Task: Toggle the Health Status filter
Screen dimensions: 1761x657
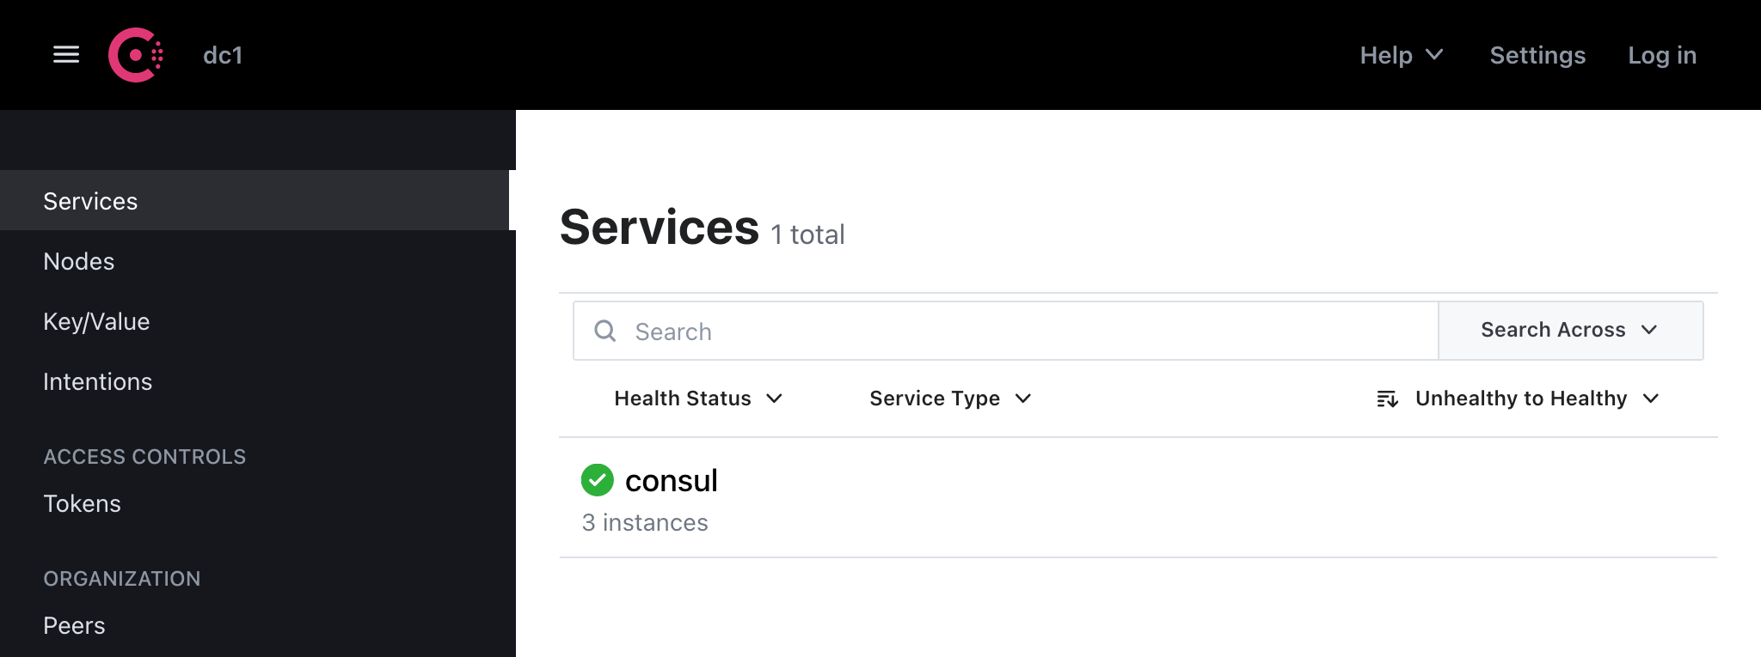Action: 696,398
